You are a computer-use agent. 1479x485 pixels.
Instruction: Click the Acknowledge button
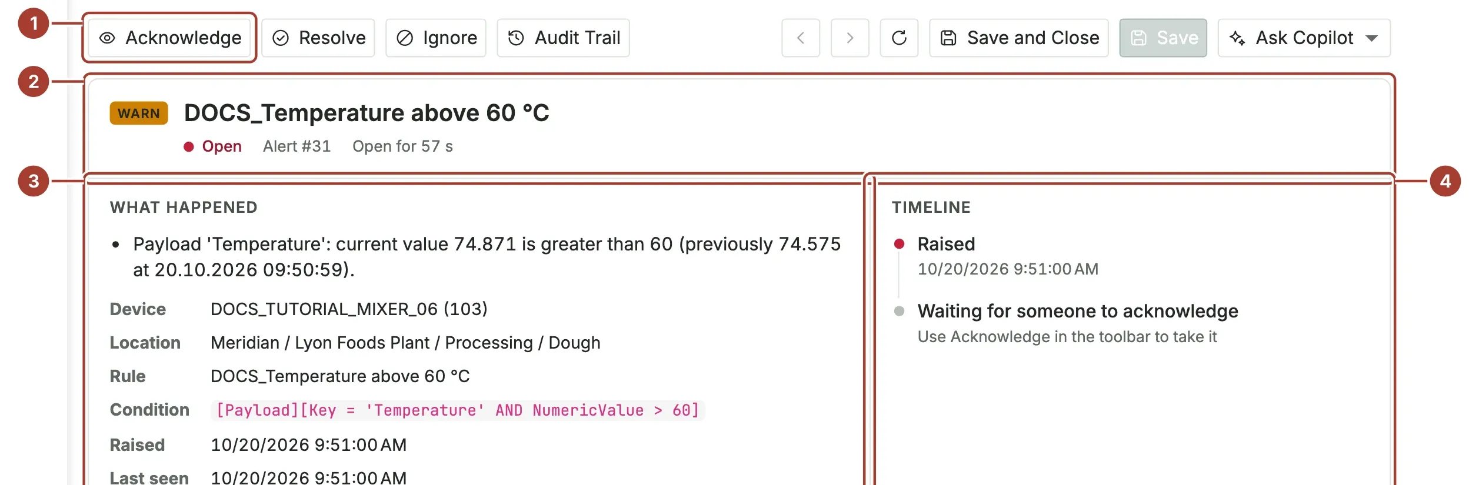tap(169, 38)
